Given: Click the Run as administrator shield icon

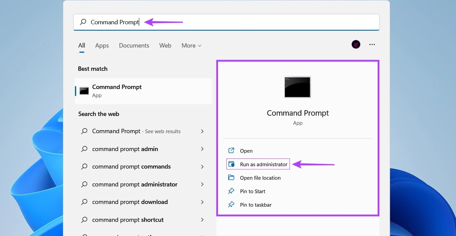Looking at the screenshot, I should tap(231, 164).
